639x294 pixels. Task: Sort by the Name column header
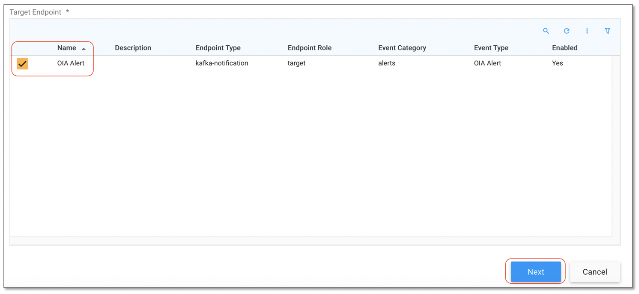tap(66, 48)
